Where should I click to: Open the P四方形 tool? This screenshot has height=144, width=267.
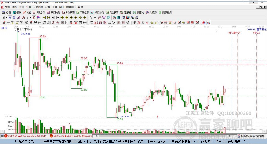pos(39,12)
